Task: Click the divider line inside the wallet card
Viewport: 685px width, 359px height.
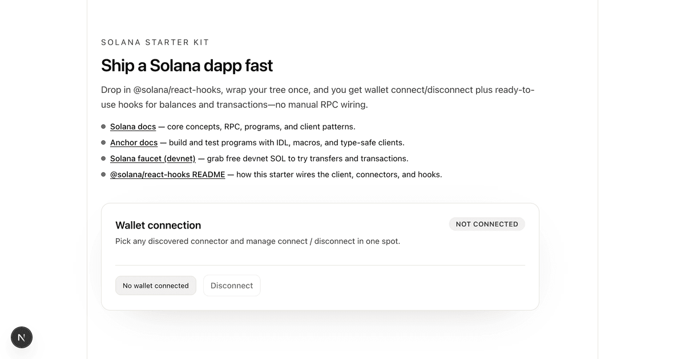Action: pyautogui.click(x=320, y=264)
